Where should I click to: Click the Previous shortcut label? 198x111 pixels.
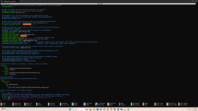(x=113, y=104)
